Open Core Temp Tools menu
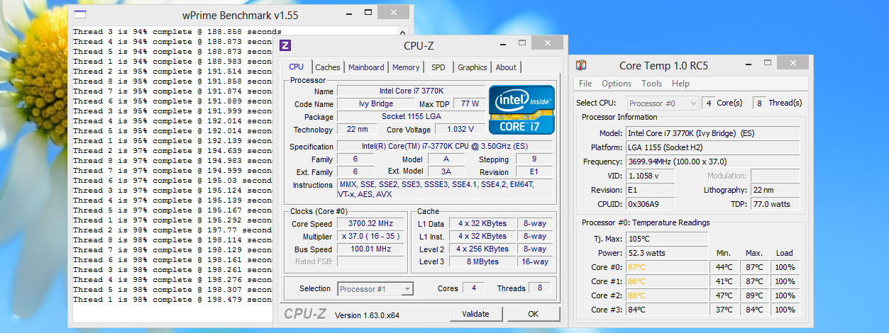The image size is (889, 333). (x=651, y=84)
